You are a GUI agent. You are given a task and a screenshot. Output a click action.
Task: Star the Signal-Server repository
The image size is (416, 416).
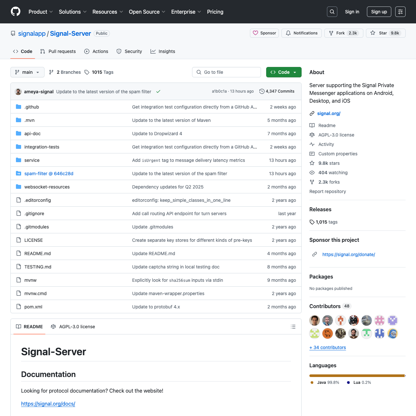[x=386, y=33]
